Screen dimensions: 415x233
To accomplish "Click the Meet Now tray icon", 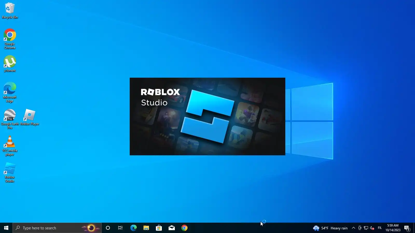I will tap(360, 228).
